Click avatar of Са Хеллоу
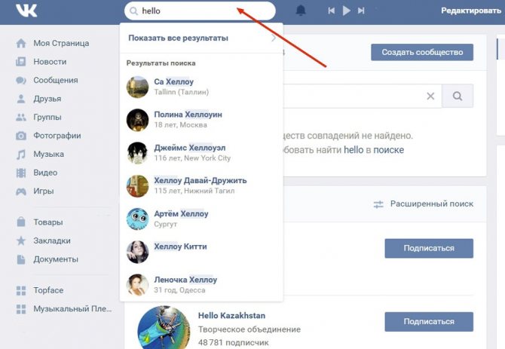 pyautogui.click(x=137, y=87)
